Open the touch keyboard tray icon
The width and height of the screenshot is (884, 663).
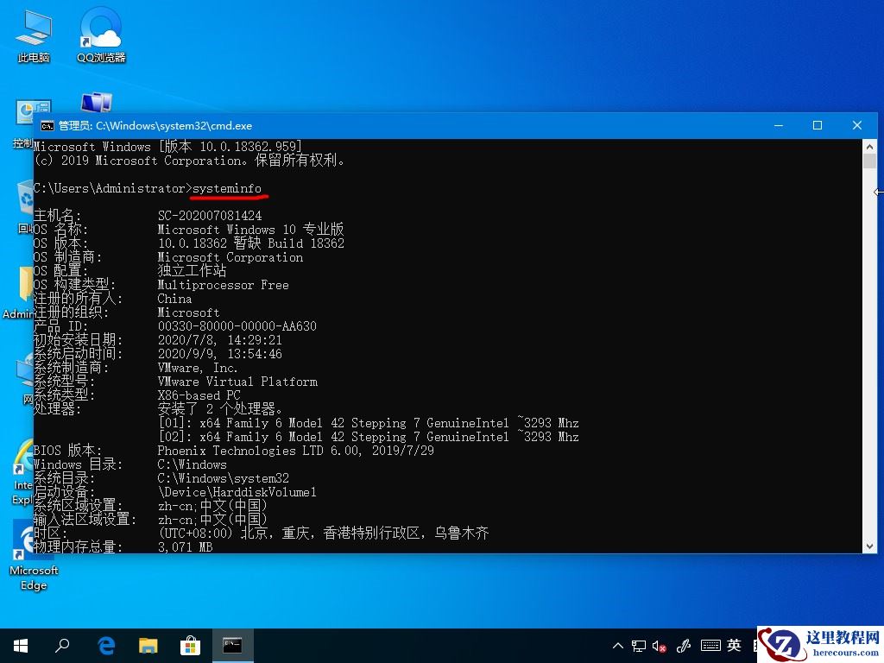(710, 645)
